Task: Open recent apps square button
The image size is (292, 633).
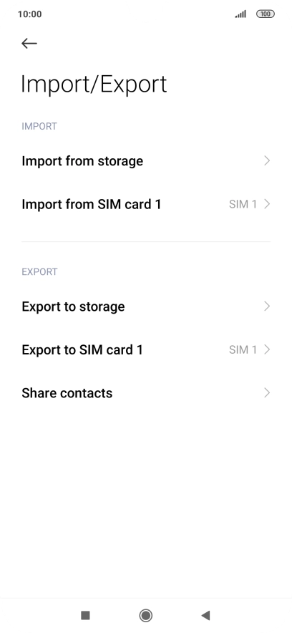Action: click(85, 615)
